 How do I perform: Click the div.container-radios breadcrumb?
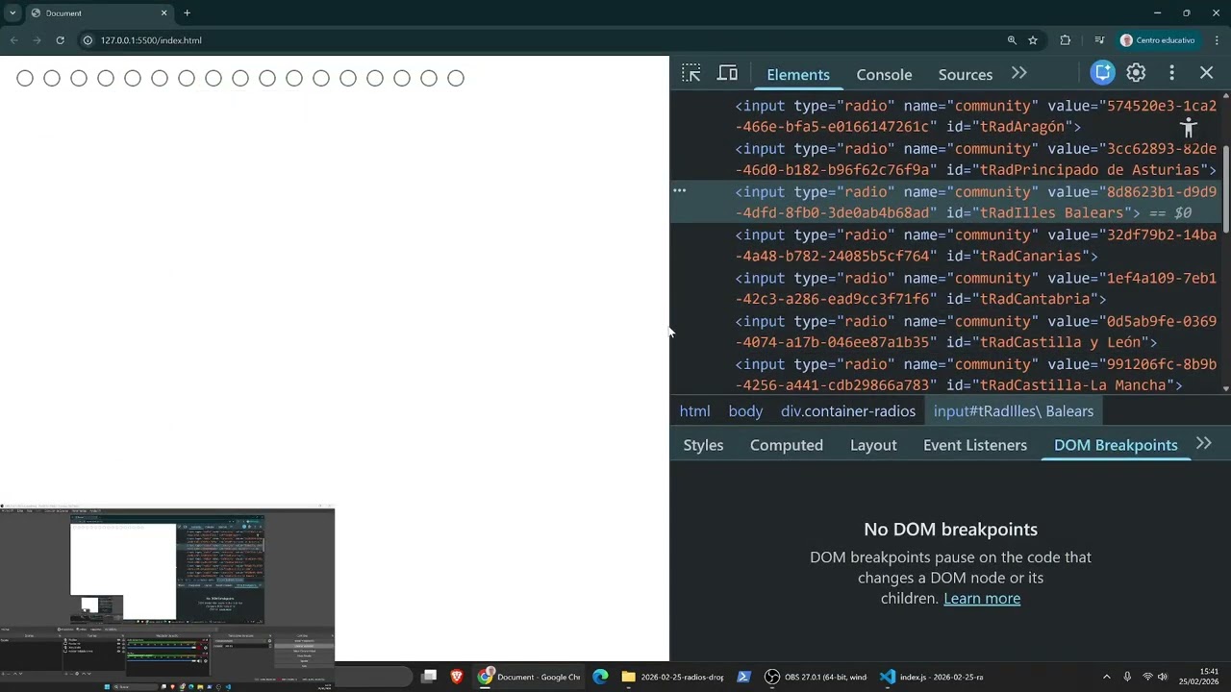[848, 411]
